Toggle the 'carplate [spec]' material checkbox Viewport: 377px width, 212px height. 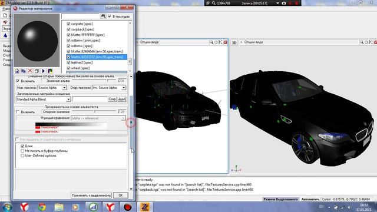click(68, 24)
